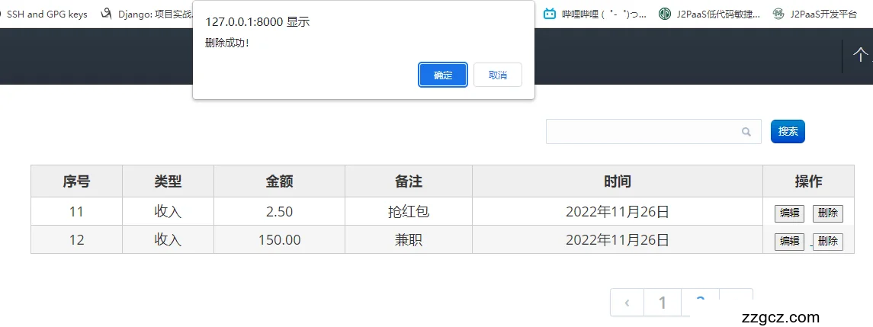
Task: Open the 哔哩哔哩 bookmark icon
Action: pos(550,14)
